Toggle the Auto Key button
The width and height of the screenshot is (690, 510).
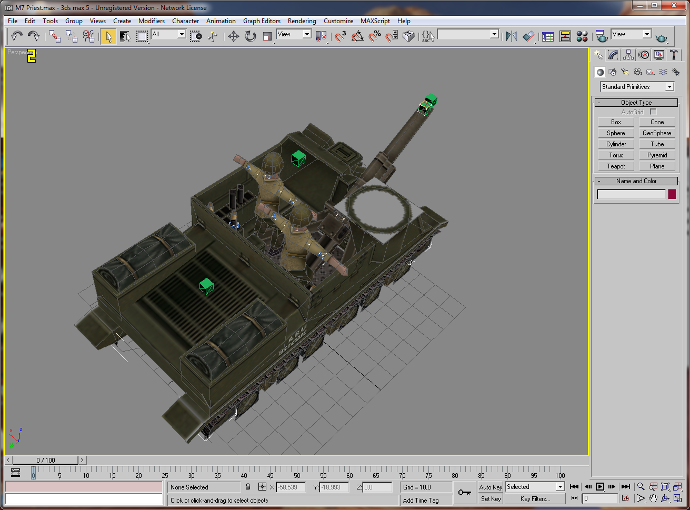click(491, 487)
